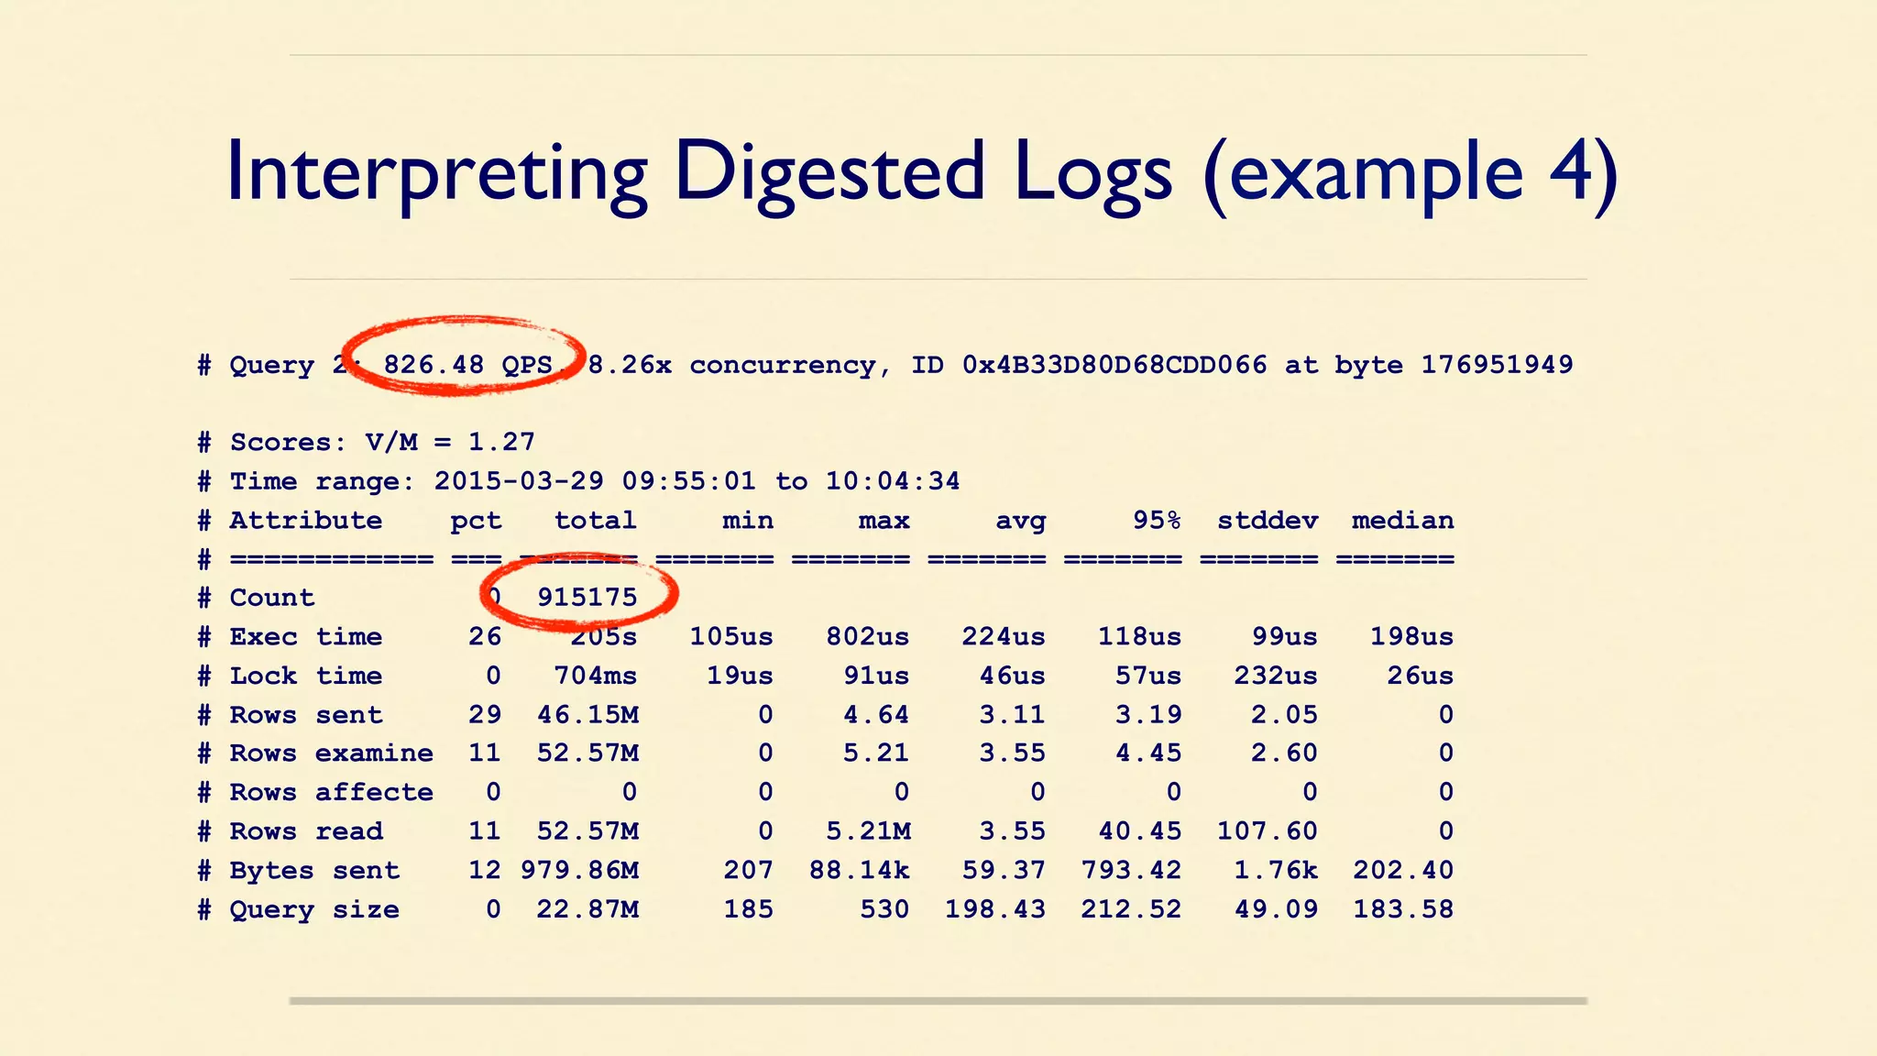Click the Exec time median '198us'

click(x=1412, y=637)
